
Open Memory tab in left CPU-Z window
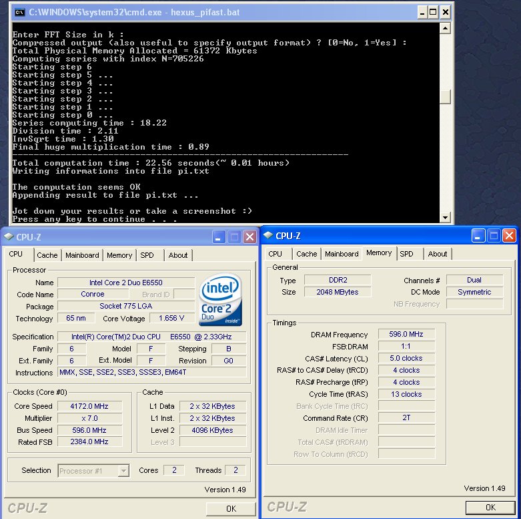(x=119, y=255)
